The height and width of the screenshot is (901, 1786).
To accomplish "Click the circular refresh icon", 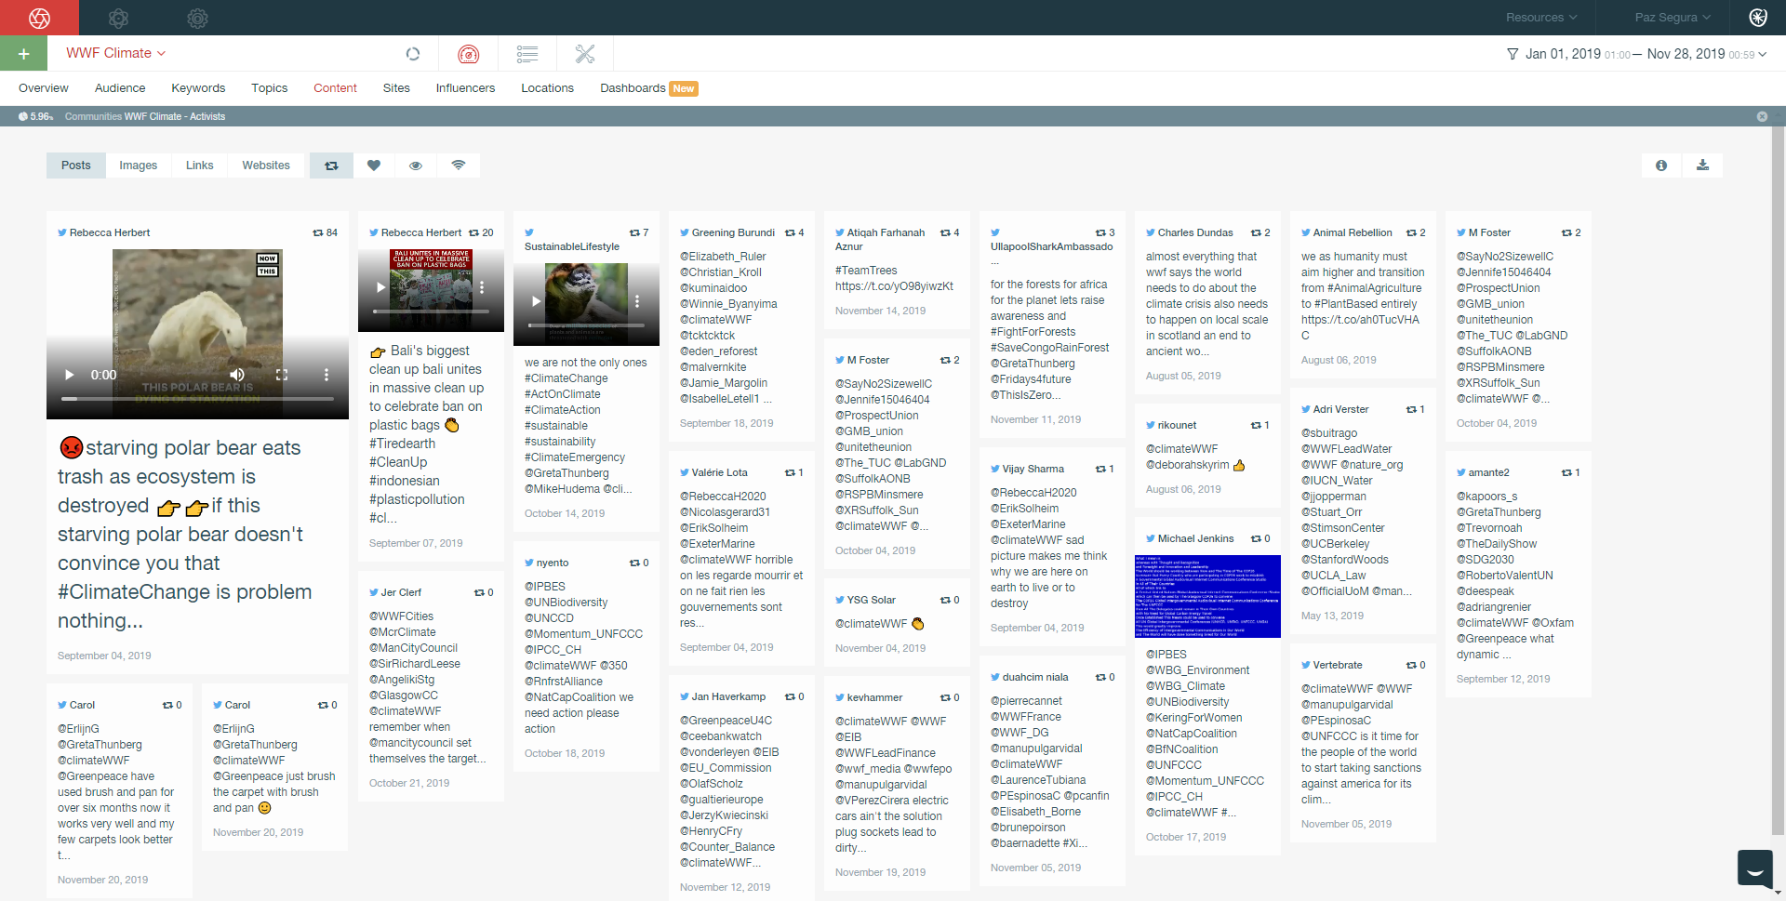I will 413,54.
